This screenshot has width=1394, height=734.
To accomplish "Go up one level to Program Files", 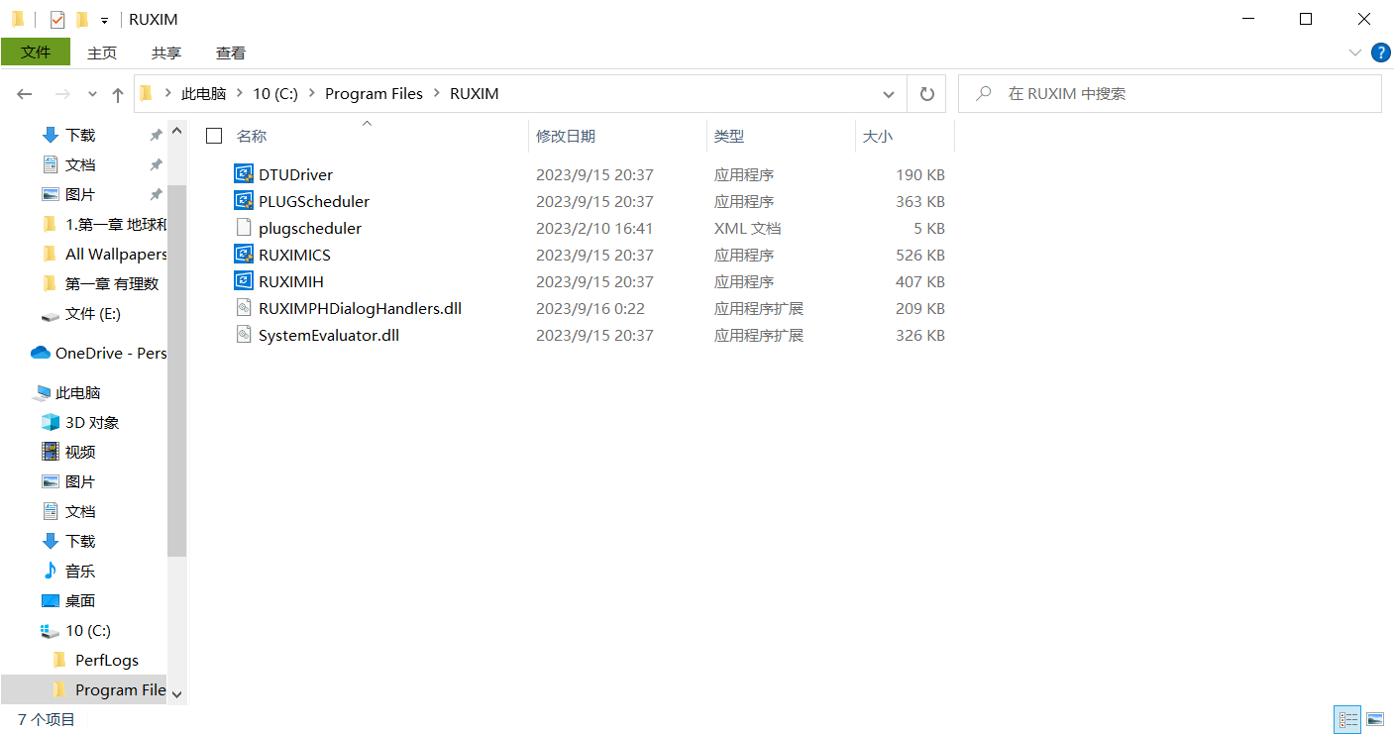I will click(118, 94).
